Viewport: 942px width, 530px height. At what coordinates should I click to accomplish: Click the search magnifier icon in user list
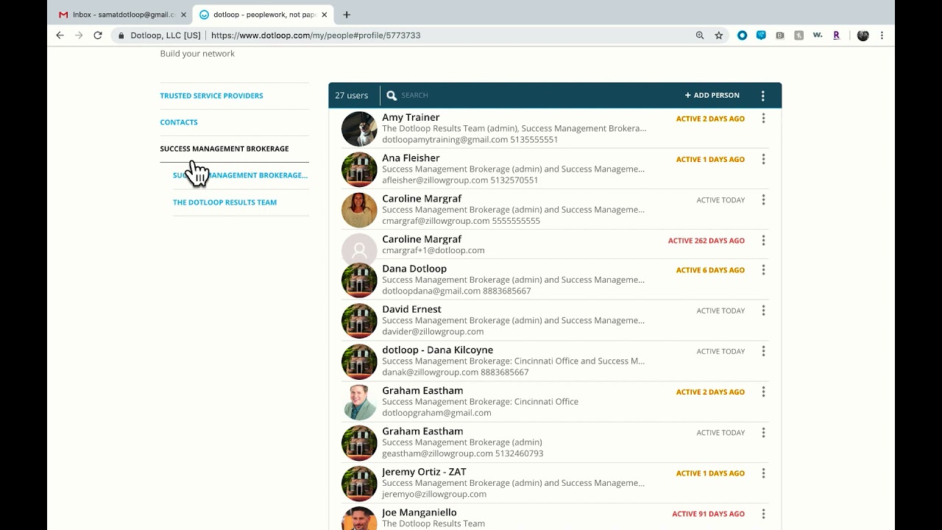click(392, 96)
